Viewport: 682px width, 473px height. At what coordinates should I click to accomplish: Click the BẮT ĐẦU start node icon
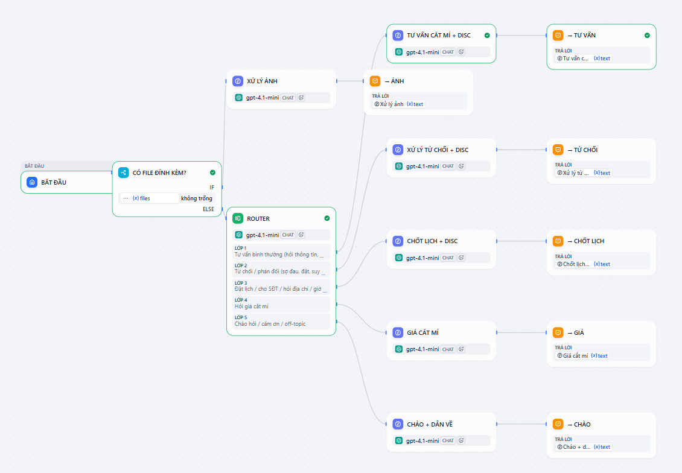pos(32,182)
